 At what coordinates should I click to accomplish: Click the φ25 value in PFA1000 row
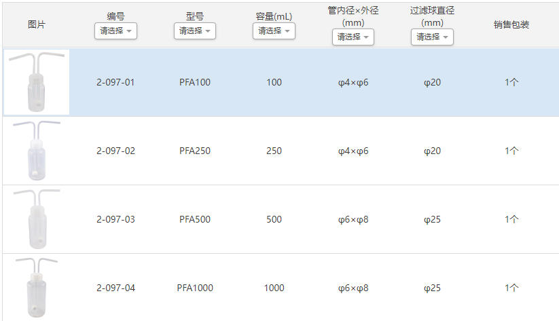coord(432,288)
